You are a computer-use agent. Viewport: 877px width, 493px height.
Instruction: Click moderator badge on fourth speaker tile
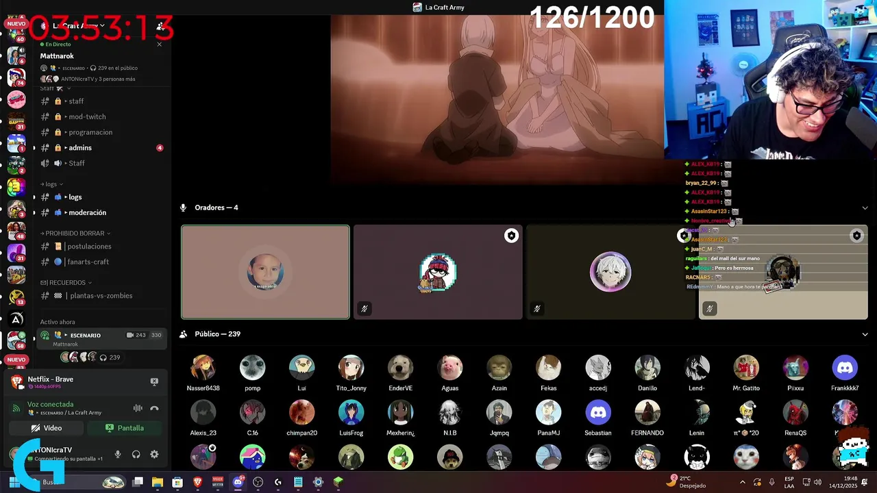point(856,236)
